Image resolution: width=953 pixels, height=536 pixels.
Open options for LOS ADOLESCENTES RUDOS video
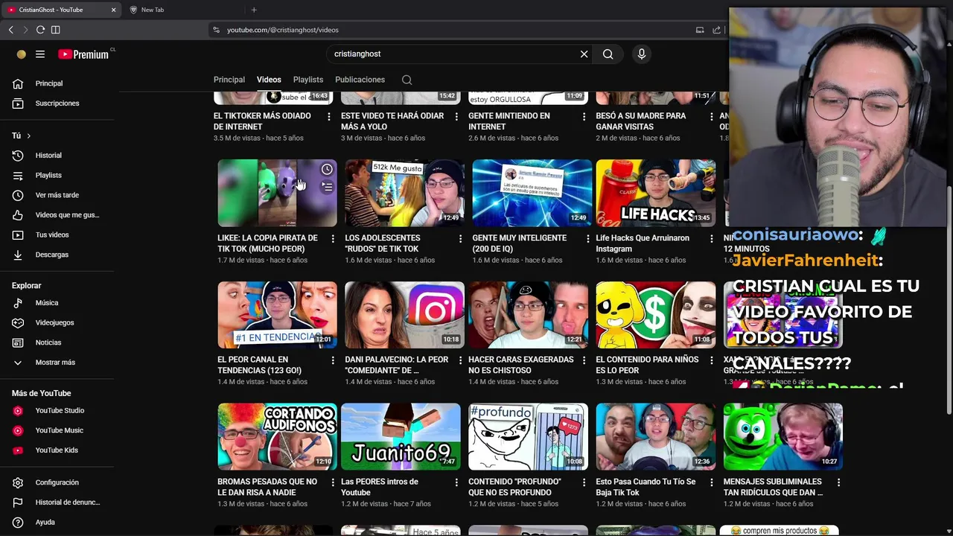coord(460,239)
